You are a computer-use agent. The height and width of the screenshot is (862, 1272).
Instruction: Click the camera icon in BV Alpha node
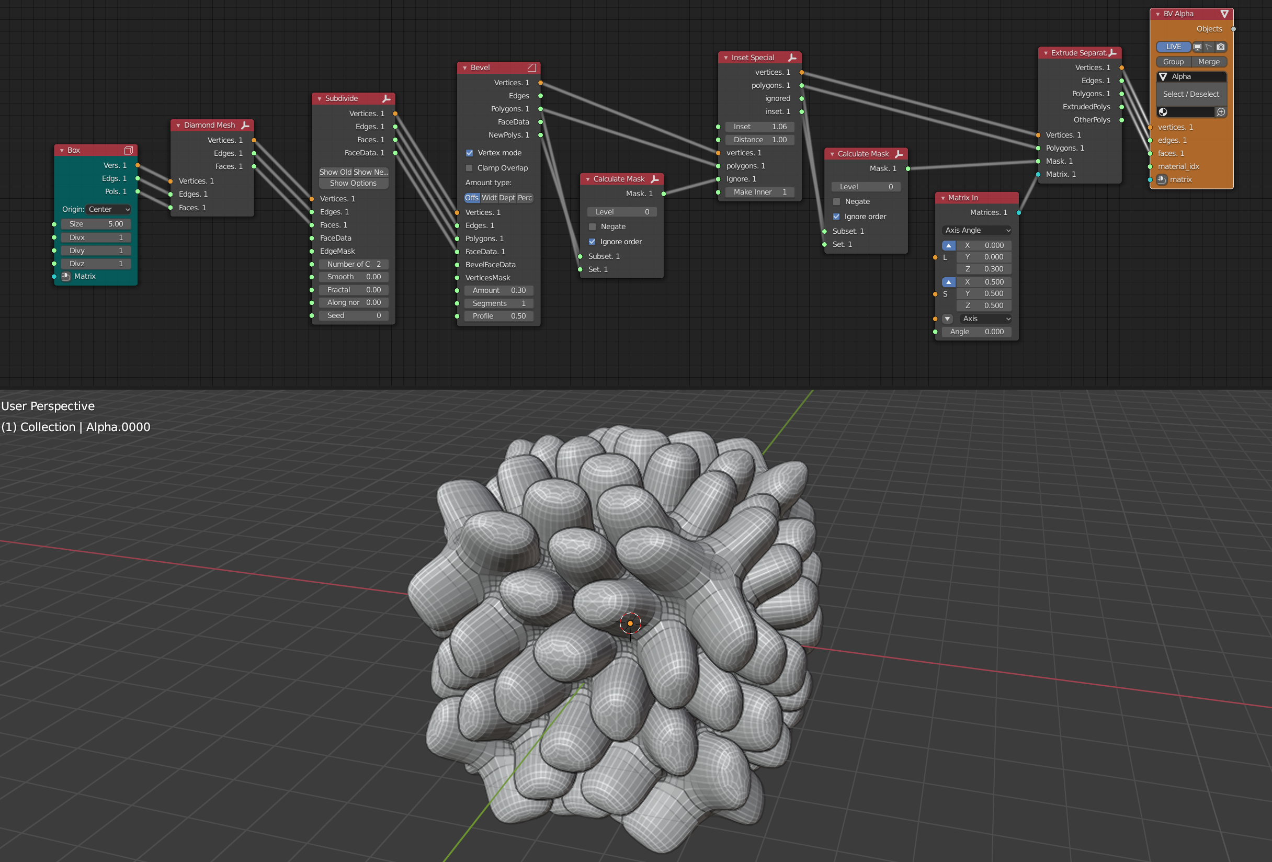pos(1221,48)
